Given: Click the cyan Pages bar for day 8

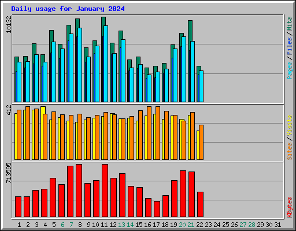Looking at the screenshot, I should 80,65.
